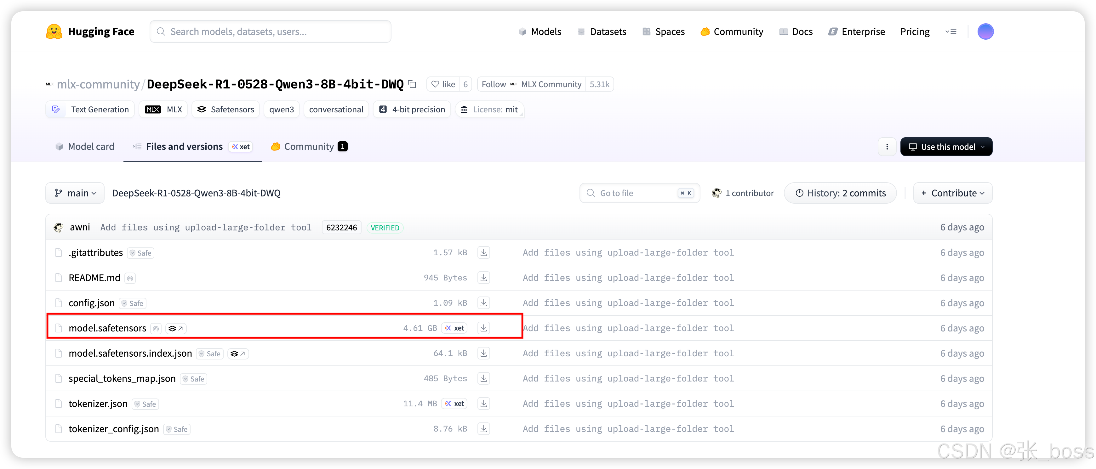Image resolution: width=1096 pixels, height=469 pixels.
Task: Open the Contribute dropdown
Action: pyautogui.click(x=952, y=193)
